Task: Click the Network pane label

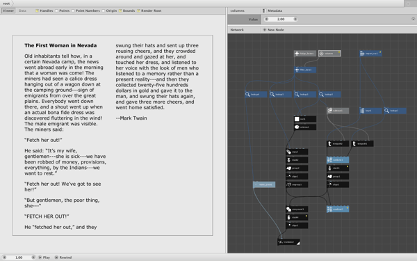Action: (x=237, y=30)
